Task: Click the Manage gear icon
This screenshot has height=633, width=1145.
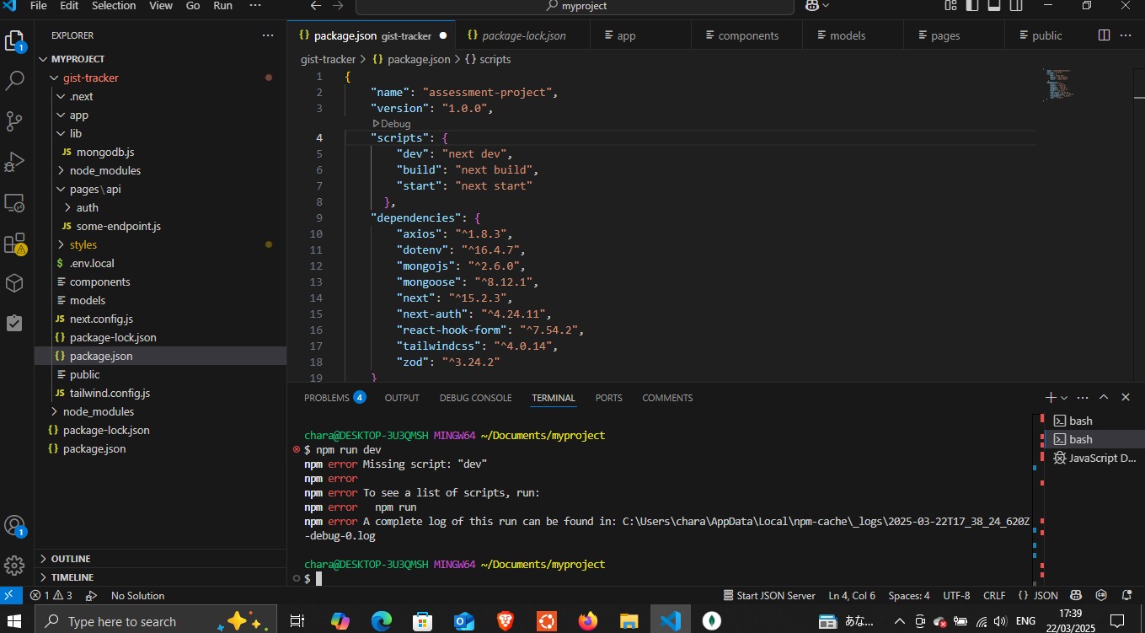Action: coord(15,565)
